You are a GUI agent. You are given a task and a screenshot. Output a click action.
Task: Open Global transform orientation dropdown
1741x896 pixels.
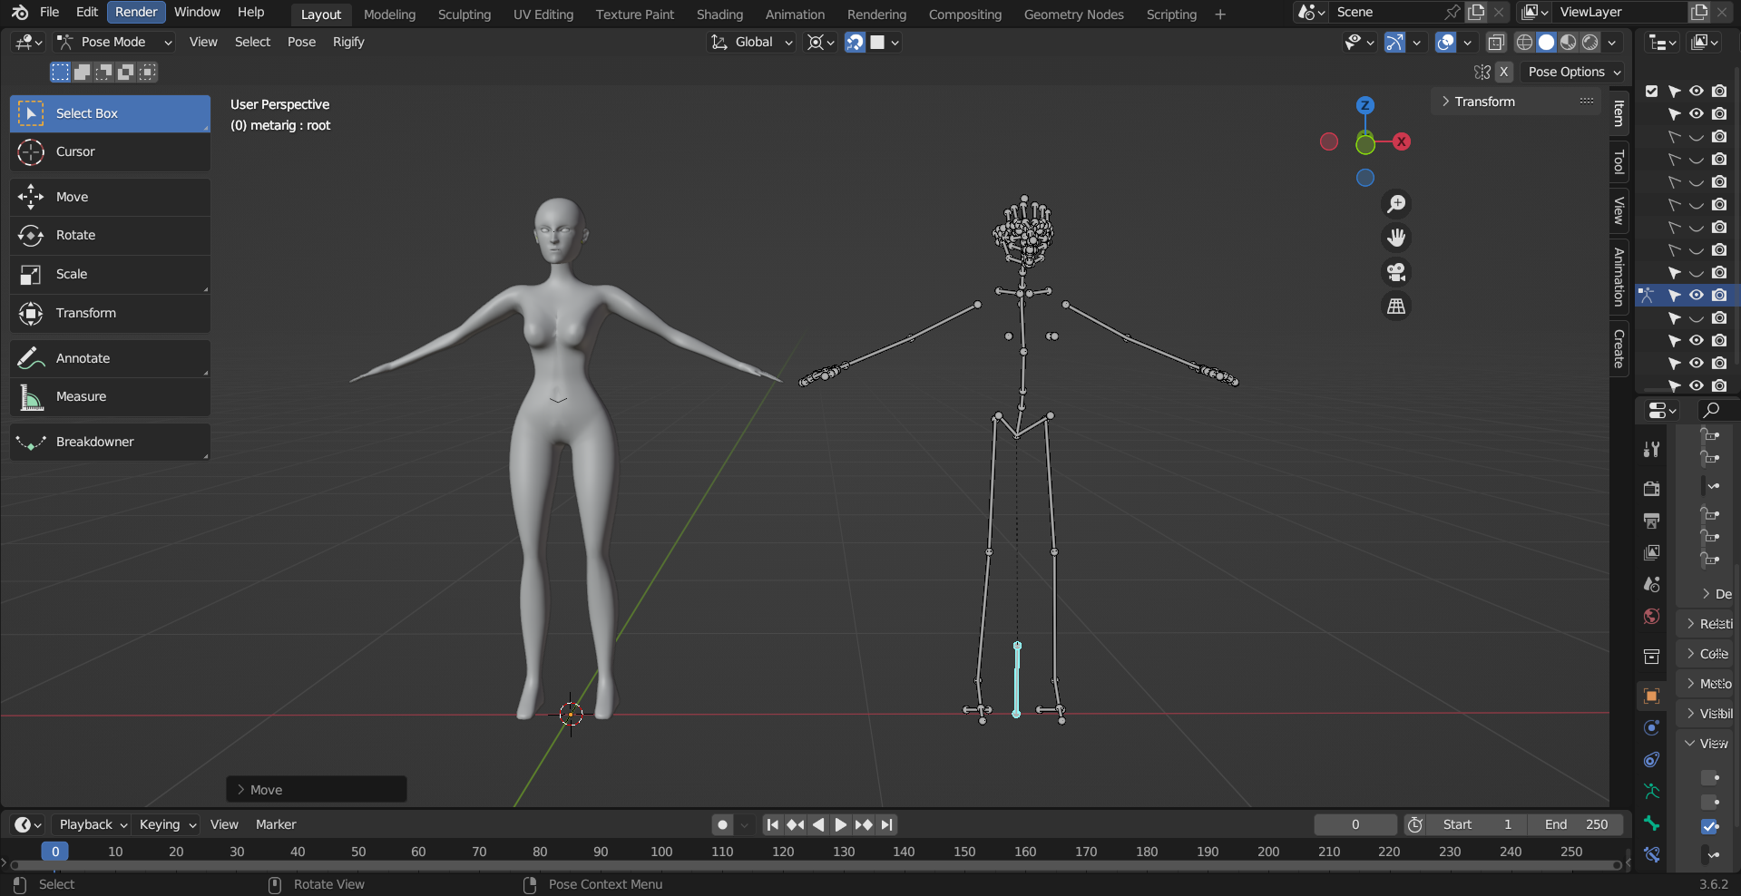click(751, 42)
